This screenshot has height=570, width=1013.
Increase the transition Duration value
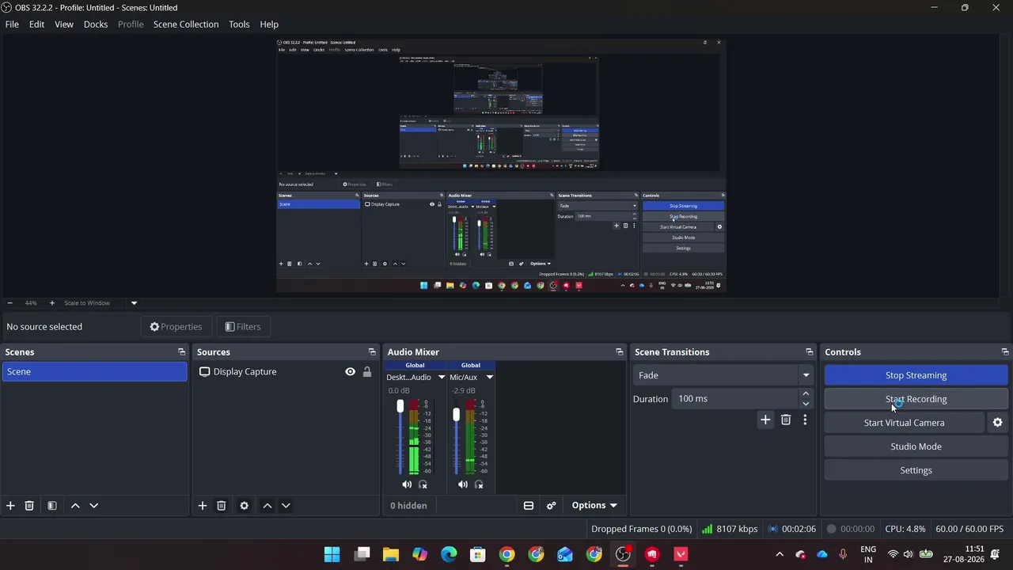coord(806,393)
